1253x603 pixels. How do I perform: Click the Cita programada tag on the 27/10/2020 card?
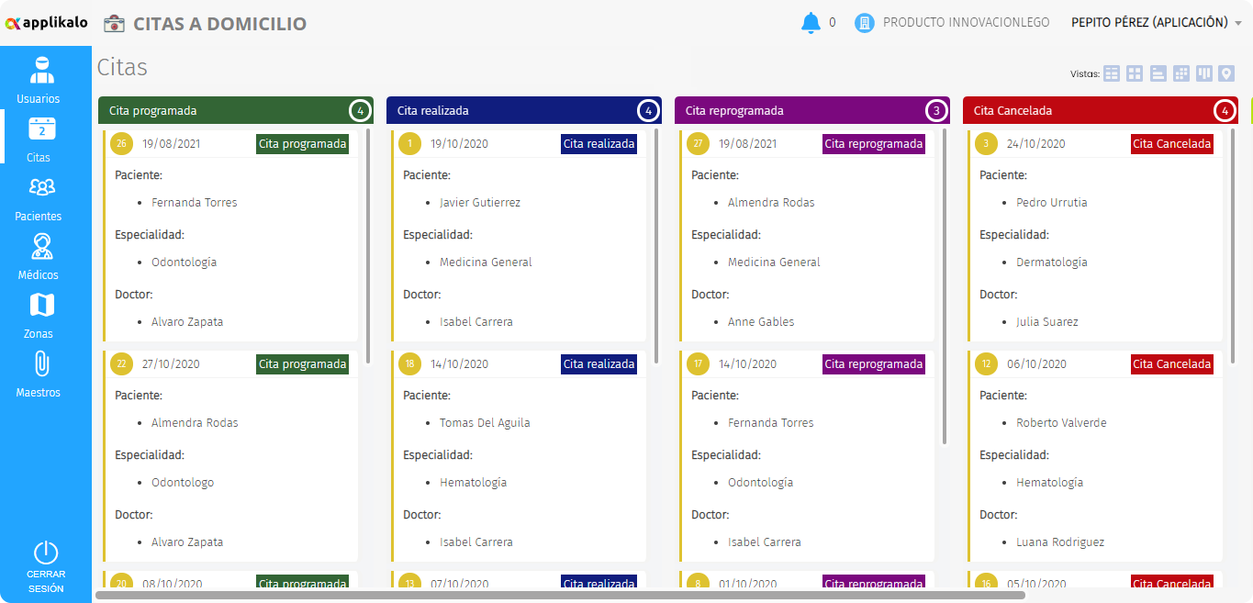coord(303,364)
